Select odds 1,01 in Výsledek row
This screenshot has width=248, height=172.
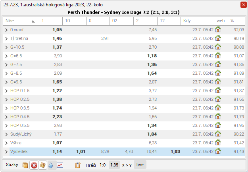(x=81, y=151)
